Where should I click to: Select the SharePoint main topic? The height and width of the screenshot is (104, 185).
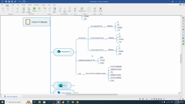(64, 52)
